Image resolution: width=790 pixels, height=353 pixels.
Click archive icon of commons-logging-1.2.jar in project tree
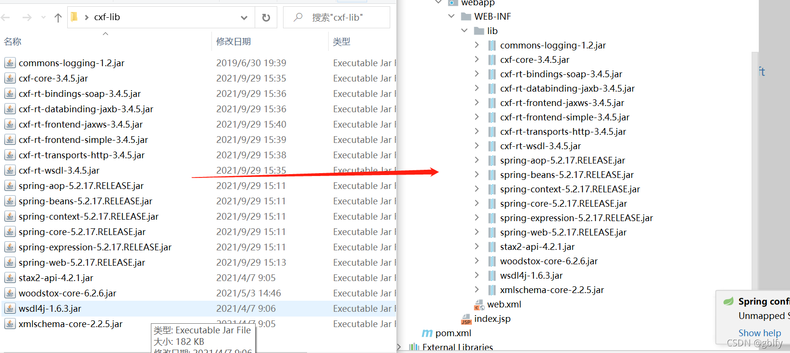click(492, 46)
